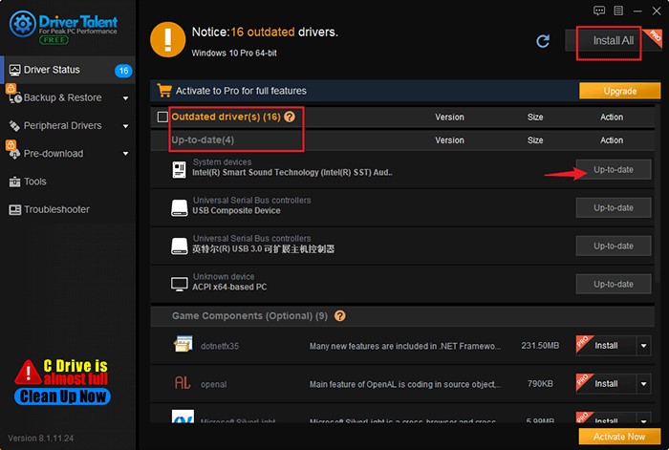The image size is (669, 450).
Task: Expand Backup & Restore submenu arrow
Action: (125, 98)
